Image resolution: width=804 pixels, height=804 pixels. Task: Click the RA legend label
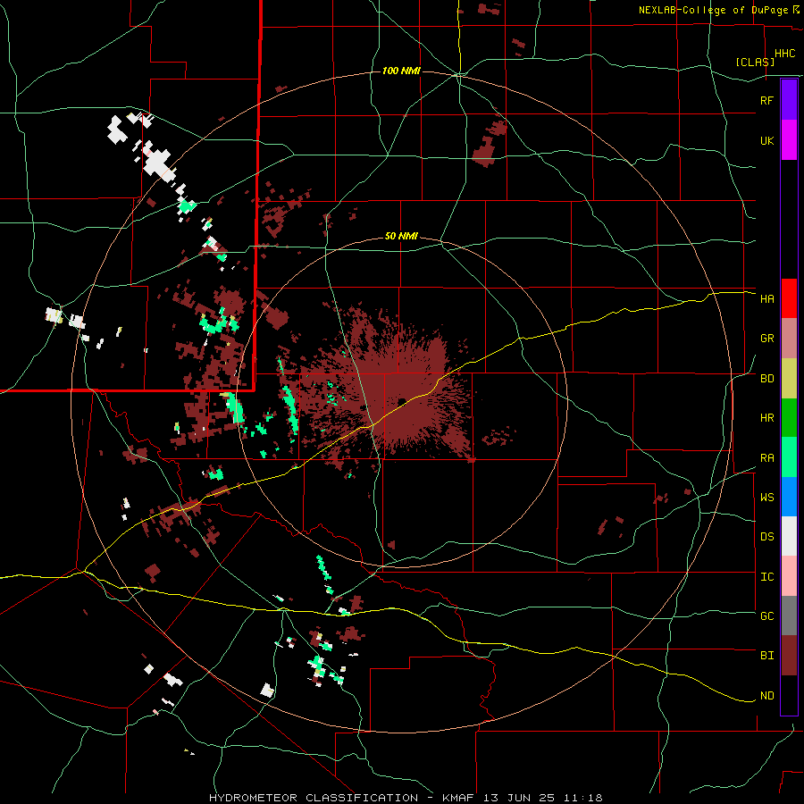click(x=766, y=458)
